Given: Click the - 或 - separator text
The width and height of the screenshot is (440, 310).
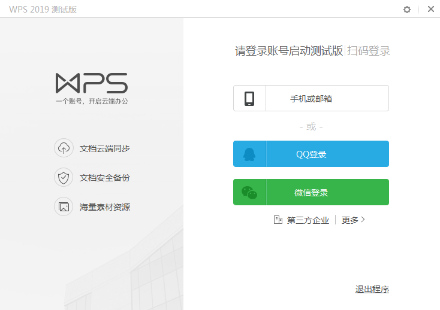Looking at the screenshot, I should [x=311, y=127].
